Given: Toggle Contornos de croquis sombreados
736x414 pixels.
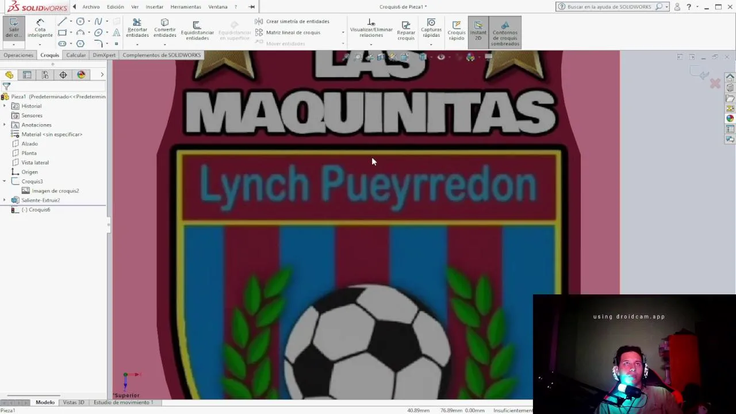Looking at the screenshot, I should tap(505, 33).
